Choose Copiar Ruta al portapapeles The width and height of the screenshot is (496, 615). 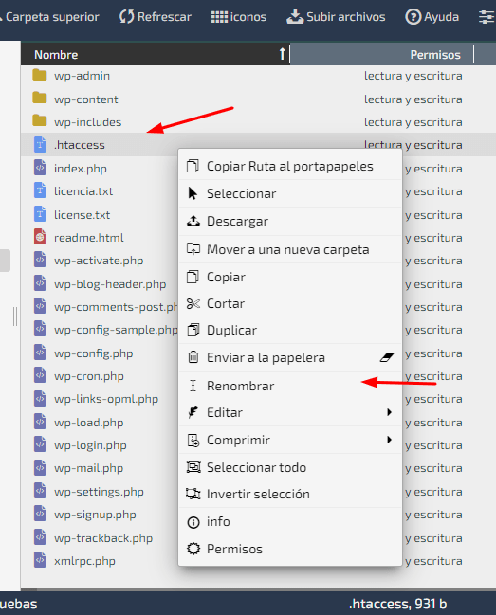pos(290,166)
